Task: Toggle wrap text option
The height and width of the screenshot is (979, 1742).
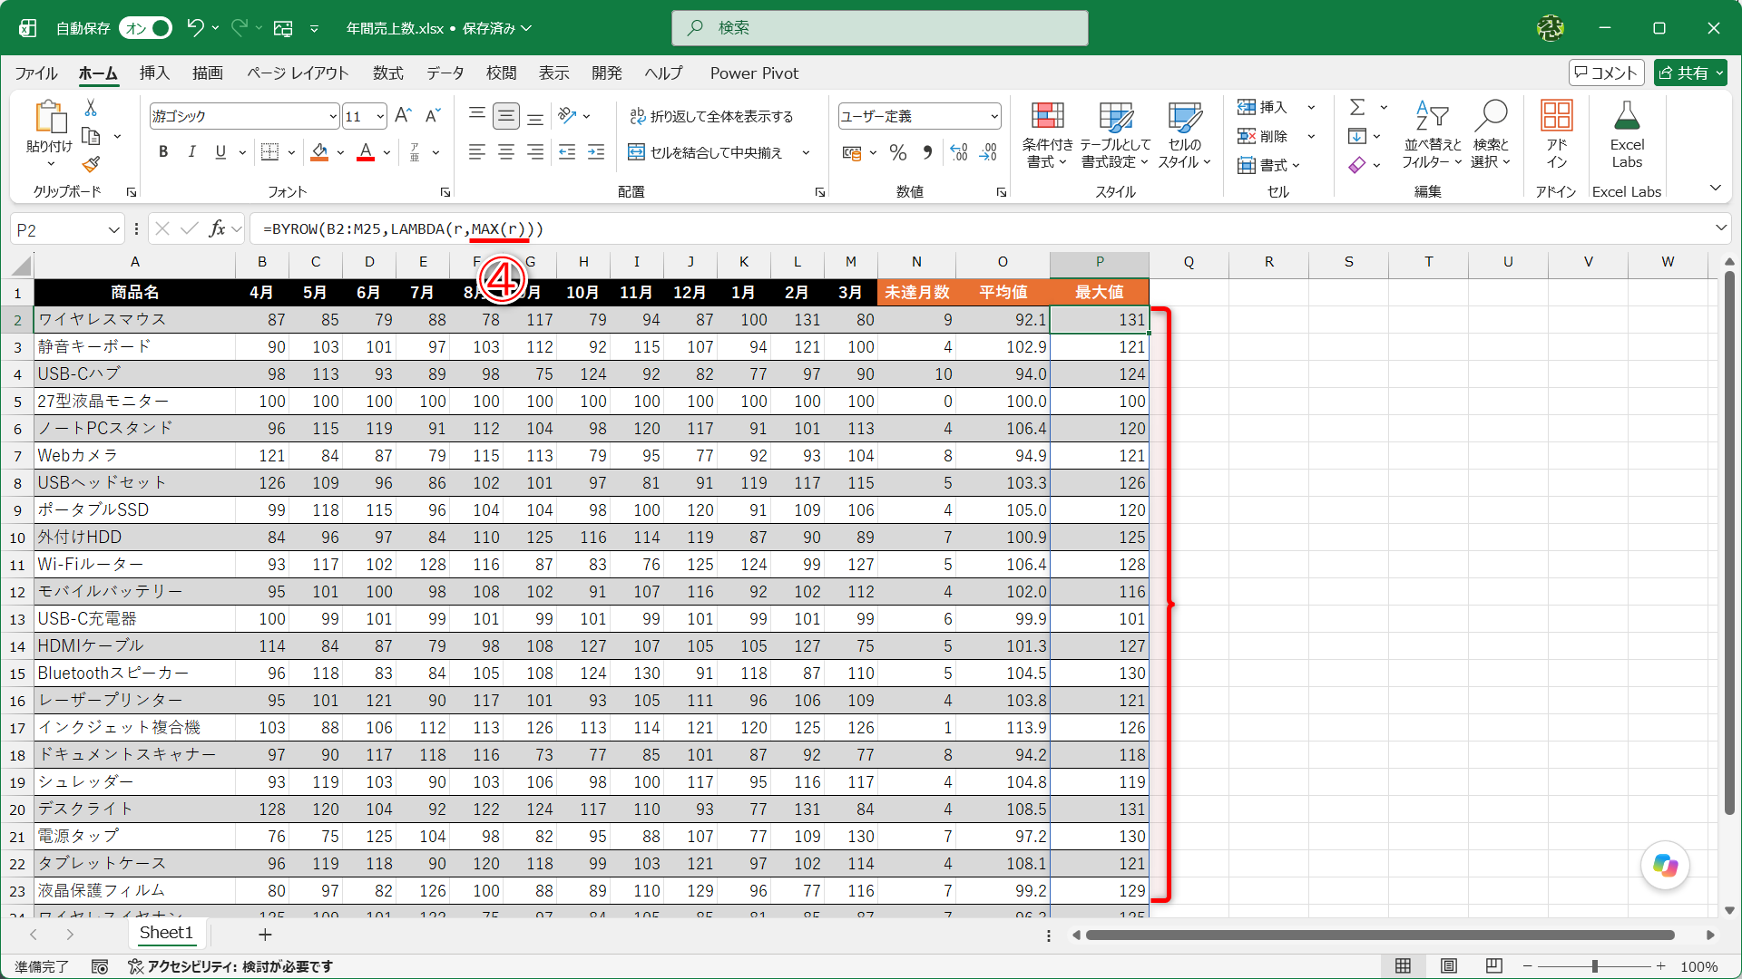Action: pyautogui.click(x=711, y=116)
